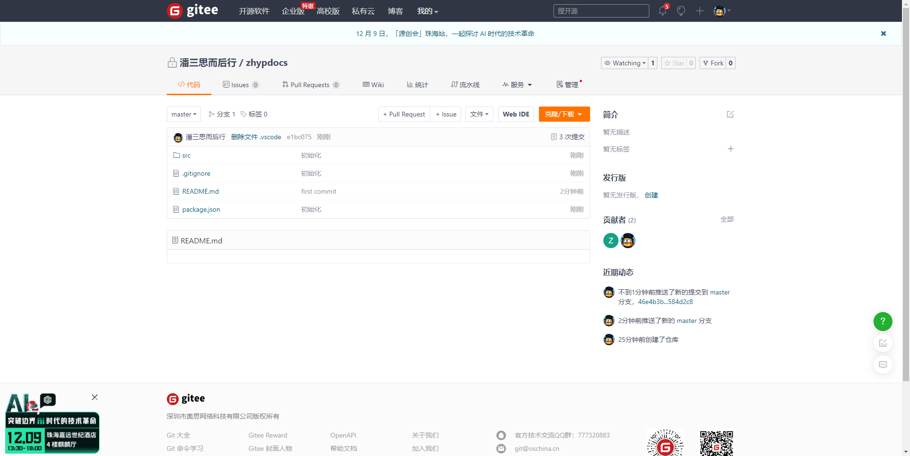Star the zhypdocs repository

[x=674, y=63]
